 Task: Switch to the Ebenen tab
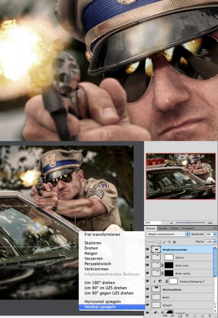pos(151,228)
